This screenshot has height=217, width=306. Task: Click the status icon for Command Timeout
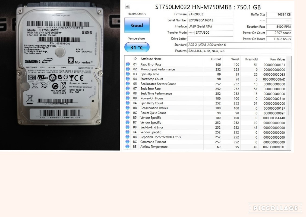point(128,142)
